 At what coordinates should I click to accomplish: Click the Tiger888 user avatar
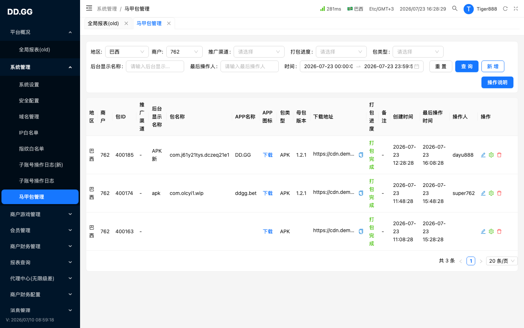click(x=468, y=9)
